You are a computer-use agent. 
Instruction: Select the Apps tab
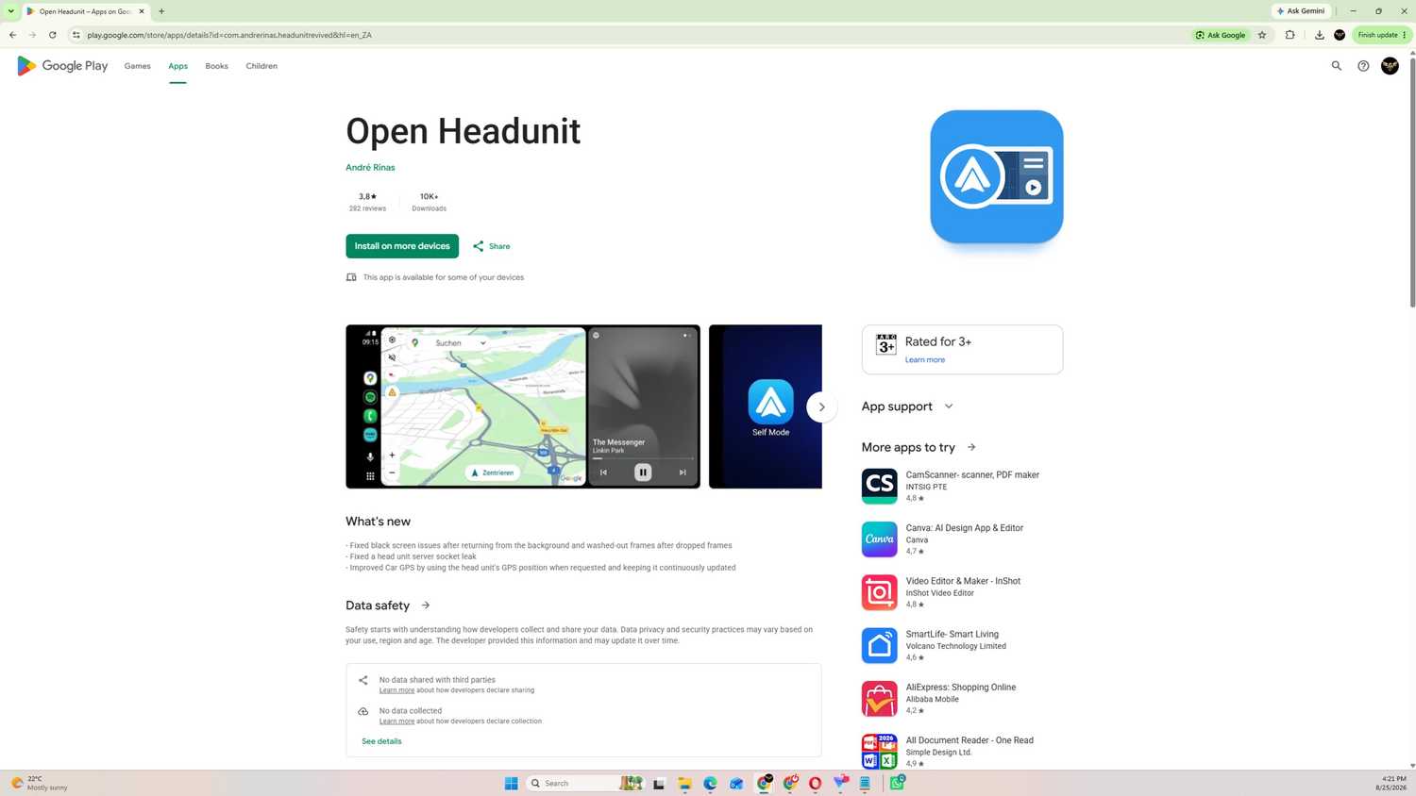pos(177,66)
